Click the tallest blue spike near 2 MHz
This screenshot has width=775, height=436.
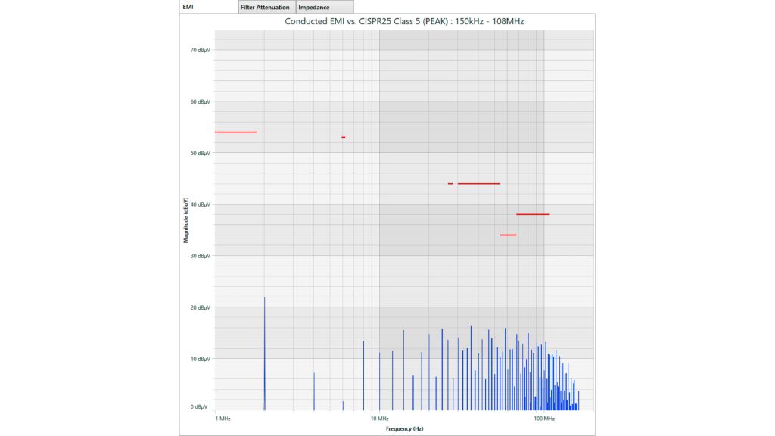pyautogui.click(x=264, y=348)
